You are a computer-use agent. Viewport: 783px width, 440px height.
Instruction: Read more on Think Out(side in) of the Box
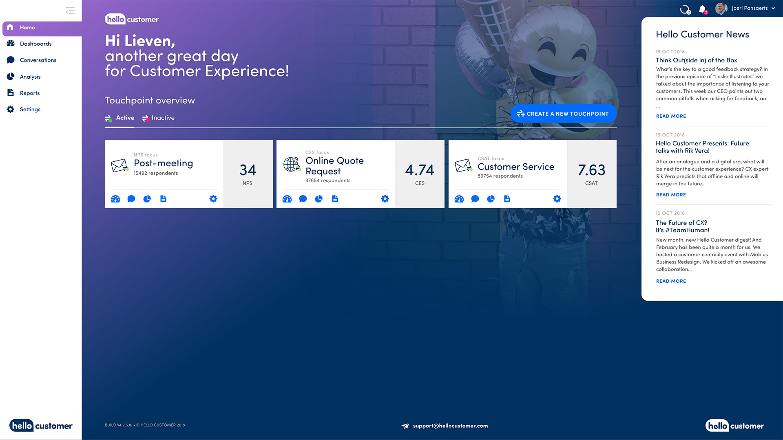point(671,116)
